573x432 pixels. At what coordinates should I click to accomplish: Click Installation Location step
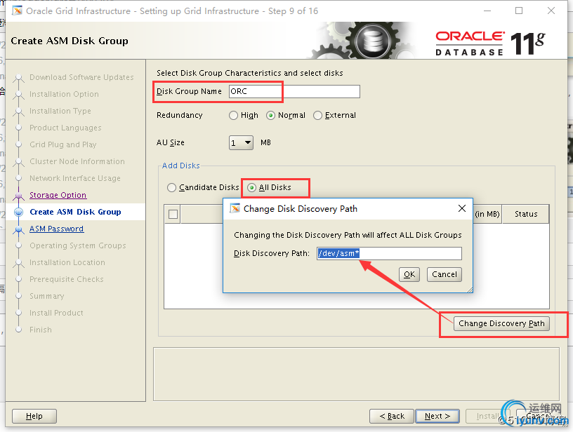coord(67,262)
